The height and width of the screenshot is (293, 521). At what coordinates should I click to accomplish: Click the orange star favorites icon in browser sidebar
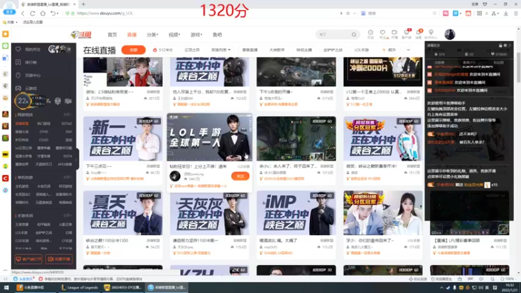pyautogui.click(x=5, y=34)
